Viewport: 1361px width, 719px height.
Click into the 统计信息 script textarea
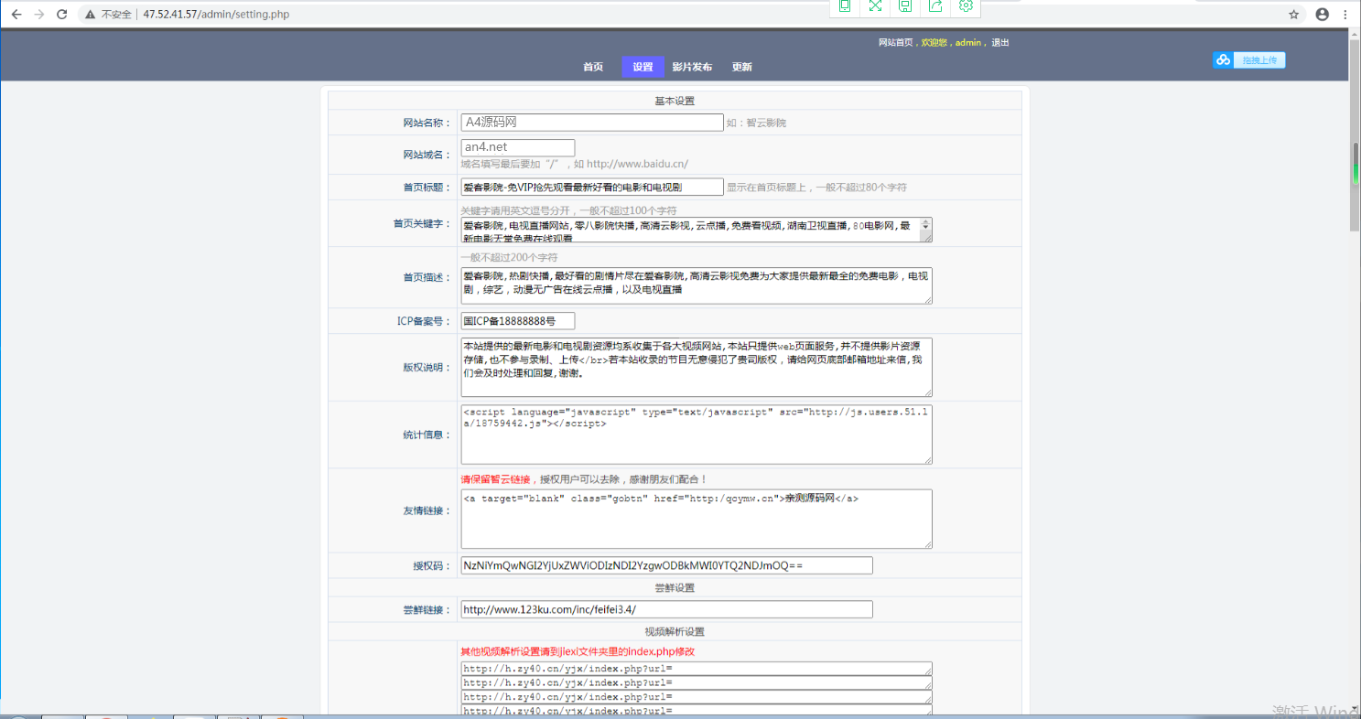point(697,435)
